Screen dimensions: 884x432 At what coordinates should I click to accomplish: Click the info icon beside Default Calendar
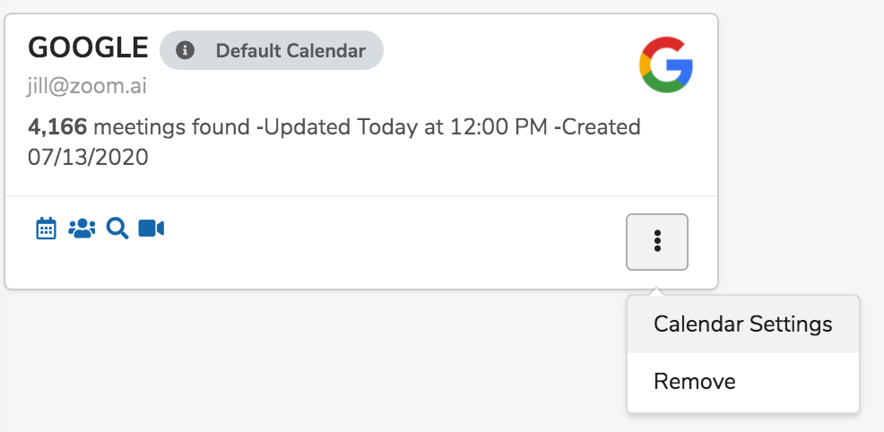point(186,50)
